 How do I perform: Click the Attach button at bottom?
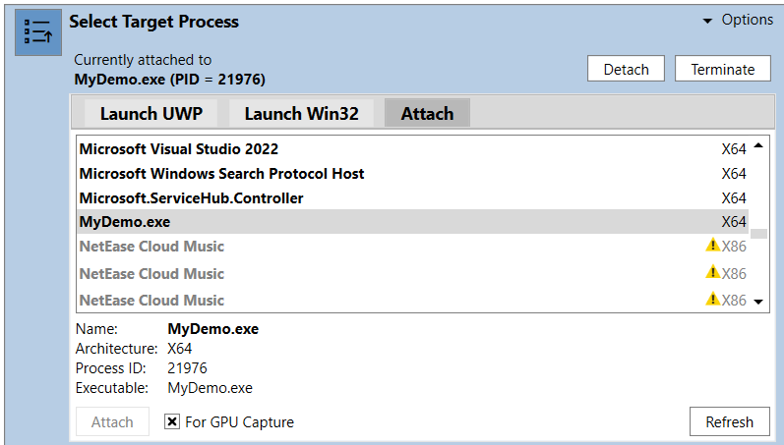[112, 422]
